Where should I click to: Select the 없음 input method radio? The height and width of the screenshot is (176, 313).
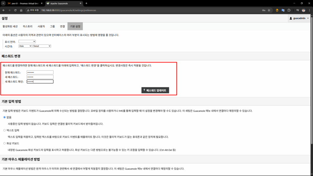[x=4, y=117]
